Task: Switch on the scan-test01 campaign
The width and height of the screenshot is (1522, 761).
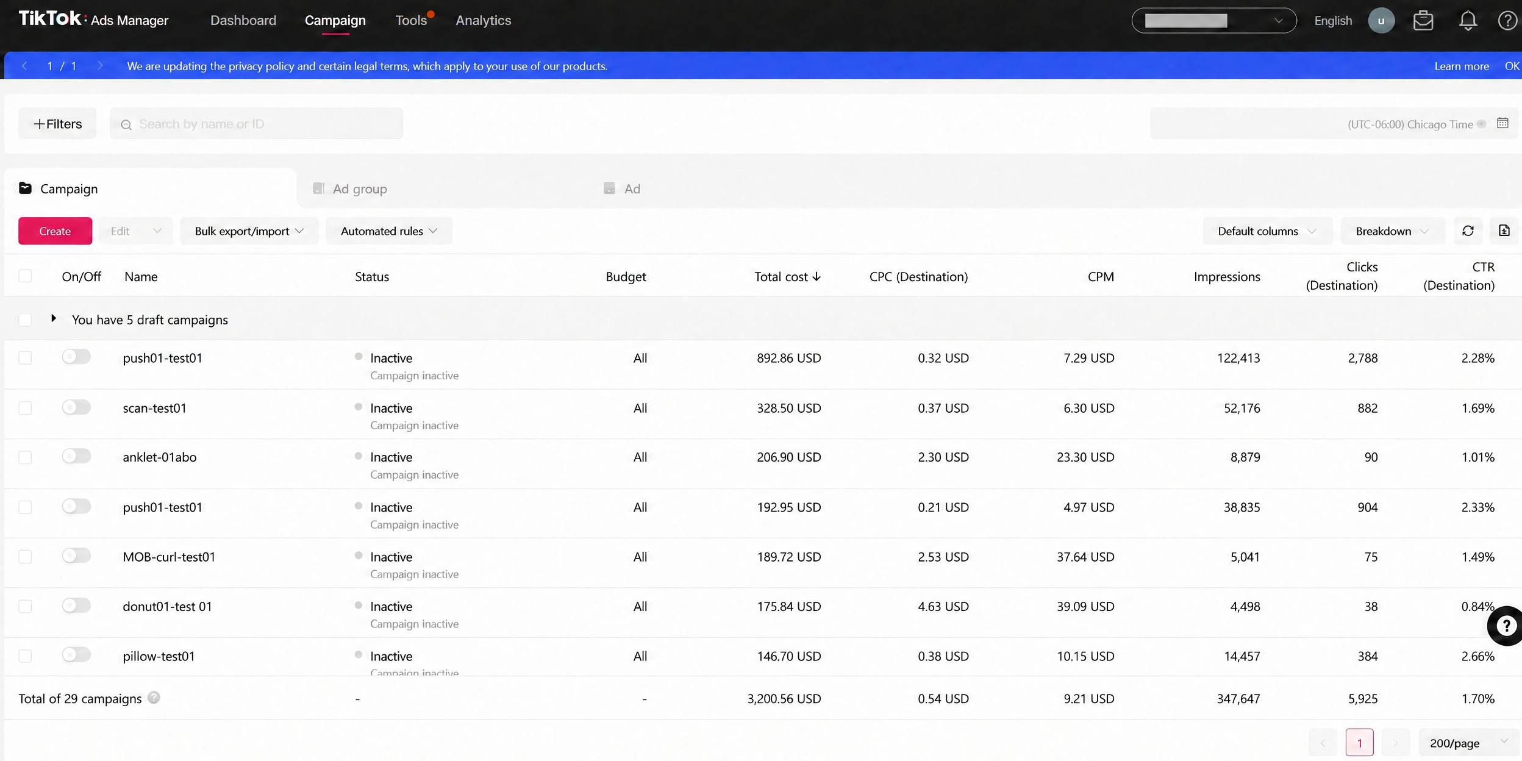Action: point(76,407)
